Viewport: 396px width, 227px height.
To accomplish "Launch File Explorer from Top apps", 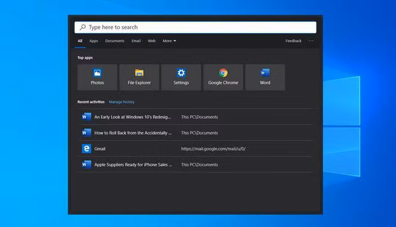I will (x=139, y=77).
